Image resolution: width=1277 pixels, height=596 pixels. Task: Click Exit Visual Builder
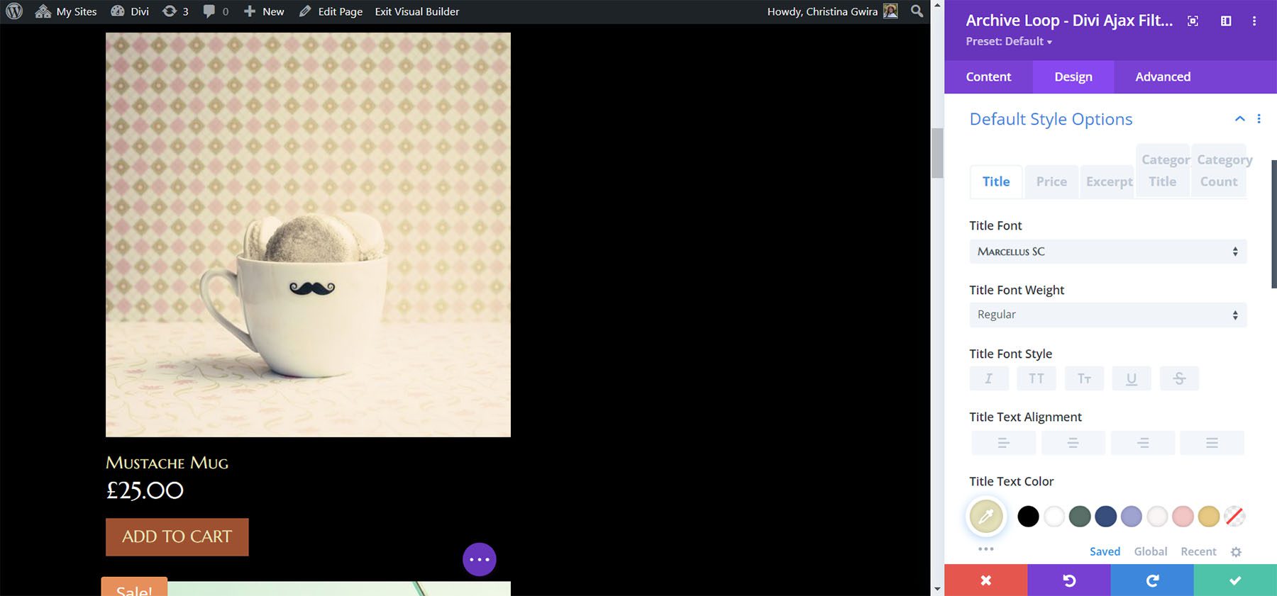click(417, 11)
